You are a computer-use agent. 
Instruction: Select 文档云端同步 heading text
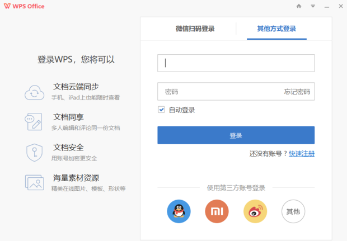tap(76, 87)
